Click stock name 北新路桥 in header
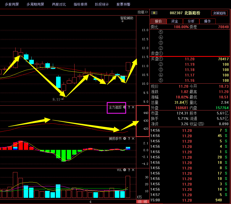This screenshot has width=231, height=204. pos(192,13)
